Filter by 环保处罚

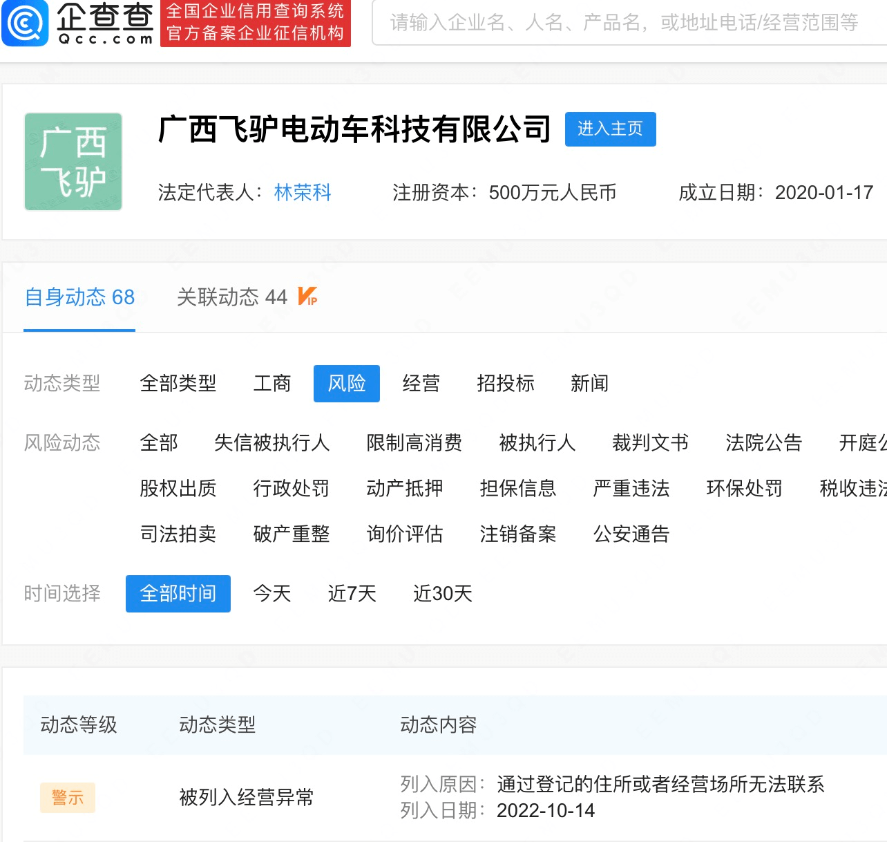click(745, 488)
